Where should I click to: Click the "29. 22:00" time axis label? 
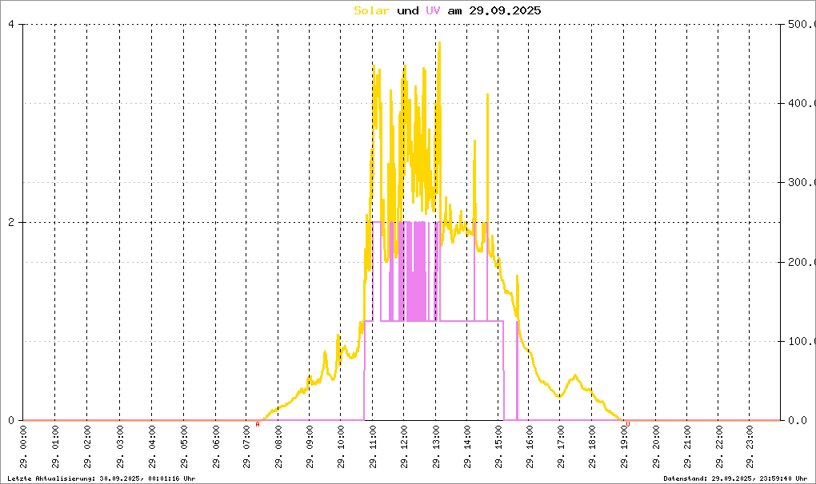(x=718, y=447)
